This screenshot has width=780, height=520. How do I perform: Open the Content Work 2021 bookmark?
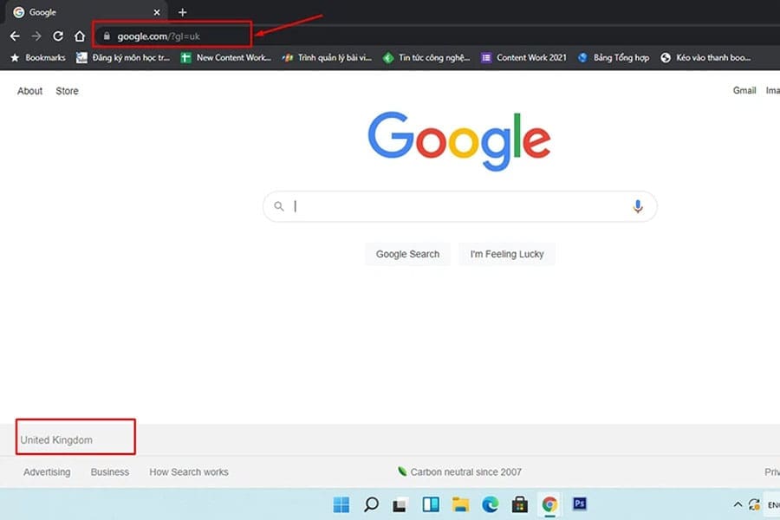point(523,58)
